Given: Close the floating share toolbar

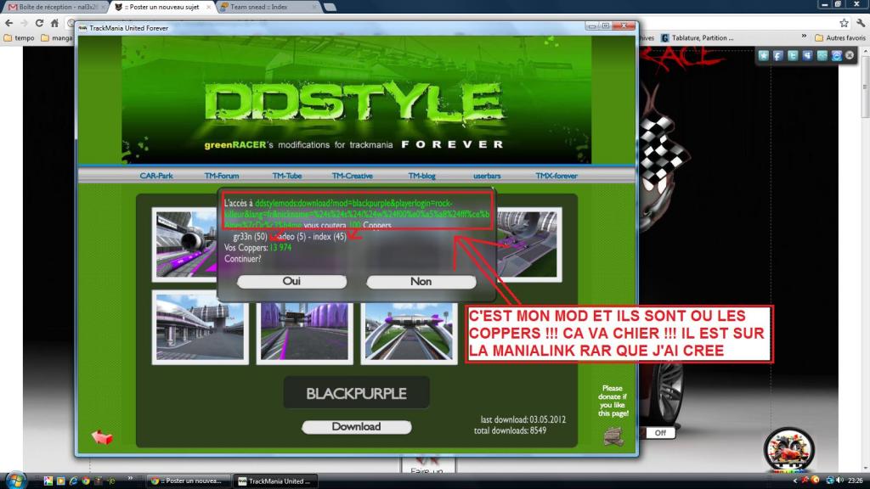Looking at the screenshot, I should 850,55.
